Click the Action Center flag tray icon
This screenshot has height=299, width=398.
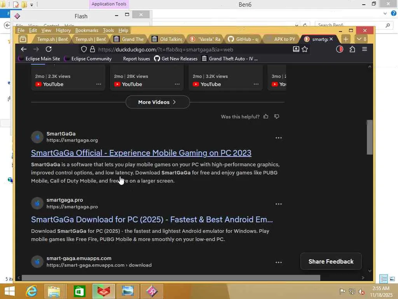pos(342,291)
